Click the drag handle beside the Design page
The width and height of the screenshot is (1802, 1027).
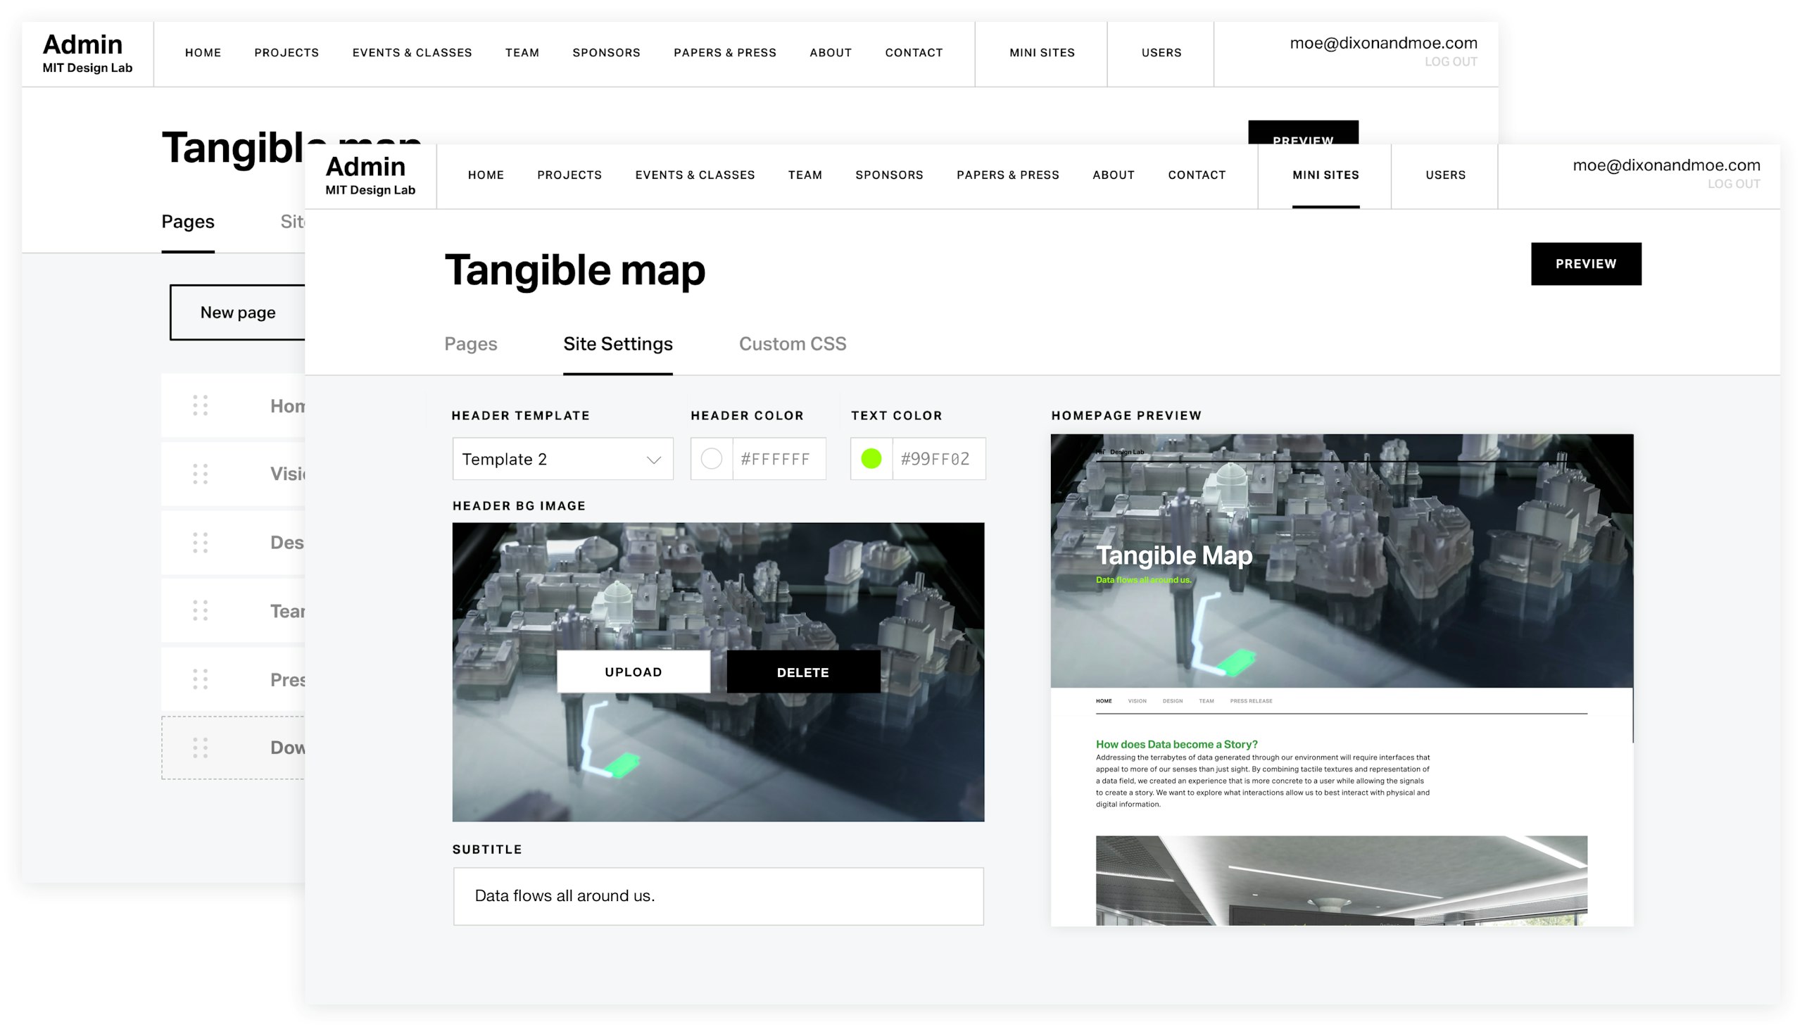point(201,542)
